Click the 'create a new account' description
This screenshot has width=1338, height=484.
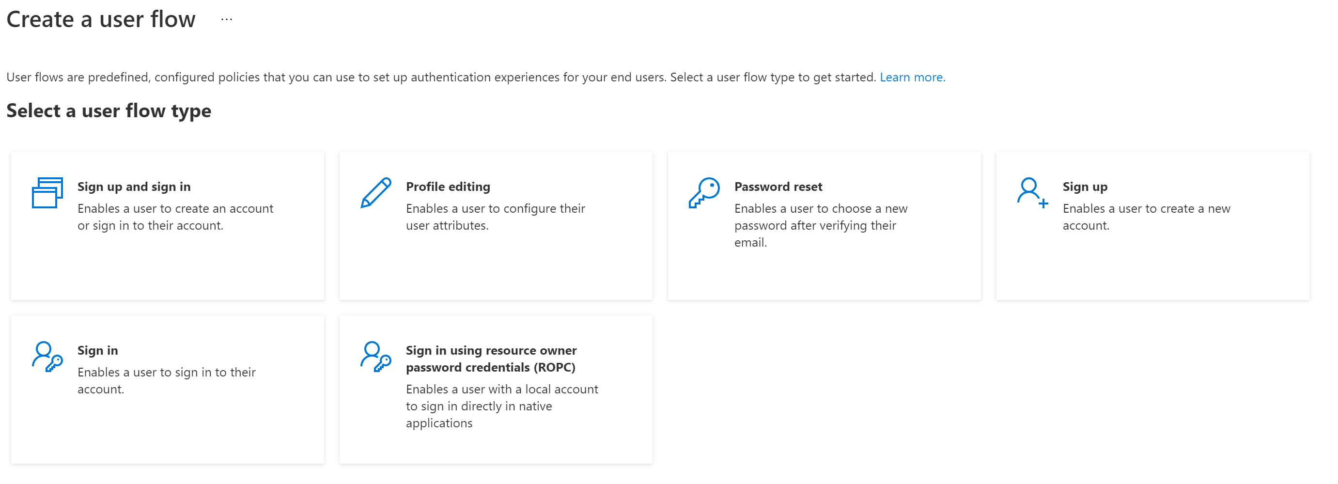click(1146, 217)
